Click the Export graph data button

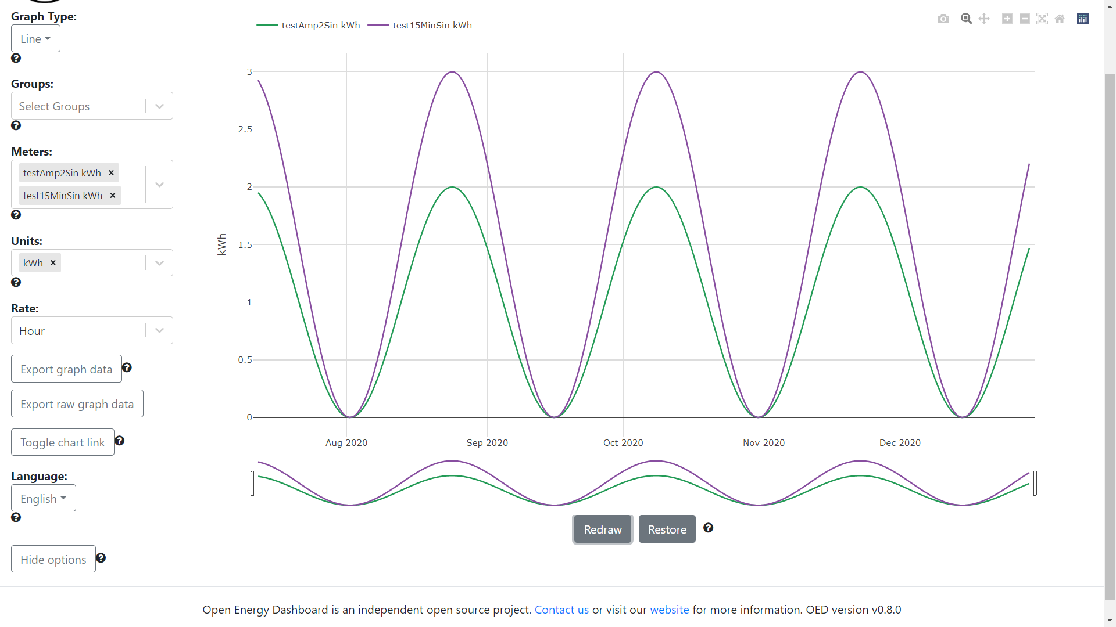click(x=66, y=369)
